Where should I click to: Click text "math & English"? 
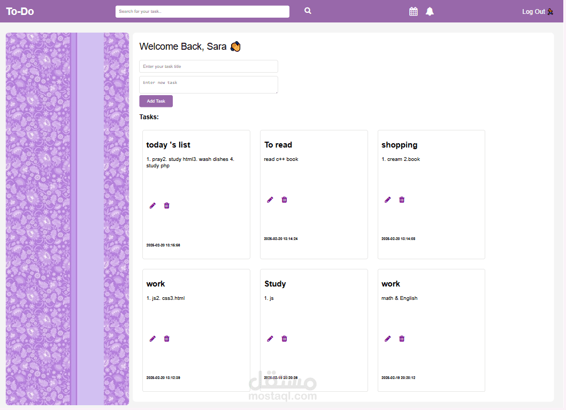(399, 298)
